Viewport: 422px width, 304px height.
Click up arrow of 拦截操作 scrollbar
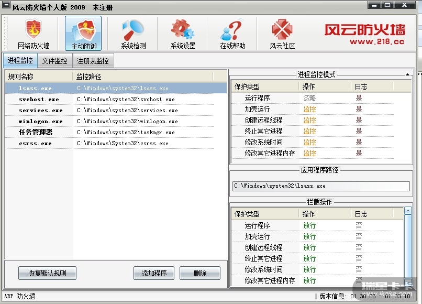click(x=408, y=211)
